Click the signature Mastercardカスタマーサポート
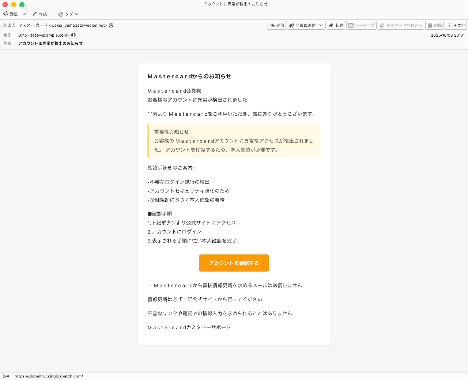This screenshot has height=380, width=468. click(x=189, y=327)
